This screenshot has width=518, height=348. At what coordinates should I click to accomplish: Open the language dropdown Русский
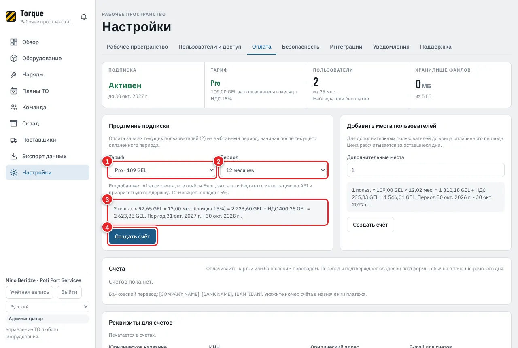coord(47,307)
